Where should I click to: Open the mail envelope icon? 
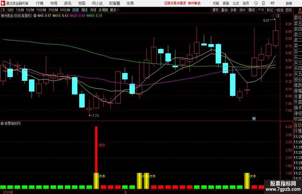pyautogui.click(x=272, y=3)
